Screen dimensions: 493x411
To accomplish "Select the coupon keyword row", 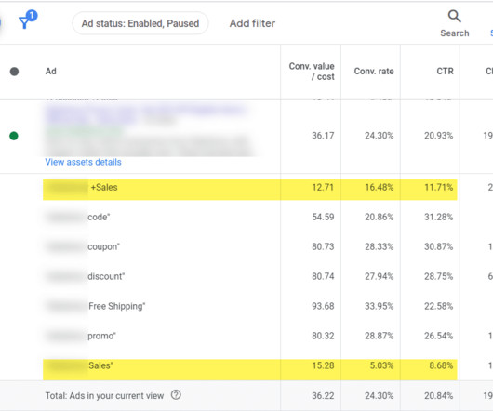I will coord(250,246).
